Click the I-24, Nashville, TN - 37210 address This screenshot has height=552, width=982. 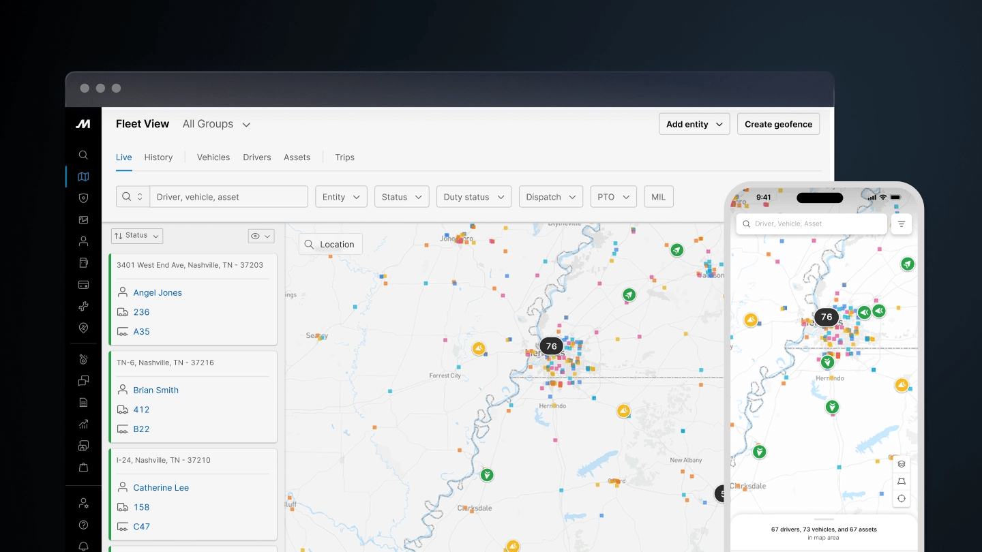point(164,460)
